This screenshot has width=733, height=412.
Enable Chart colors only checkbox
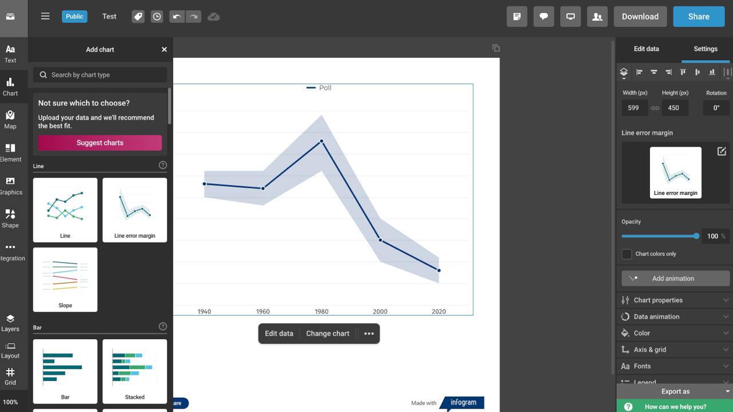[x=627, y=254]
